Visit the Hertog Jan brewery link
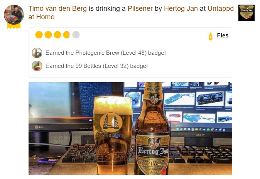The image size is (260, 179). click(181, 8)
